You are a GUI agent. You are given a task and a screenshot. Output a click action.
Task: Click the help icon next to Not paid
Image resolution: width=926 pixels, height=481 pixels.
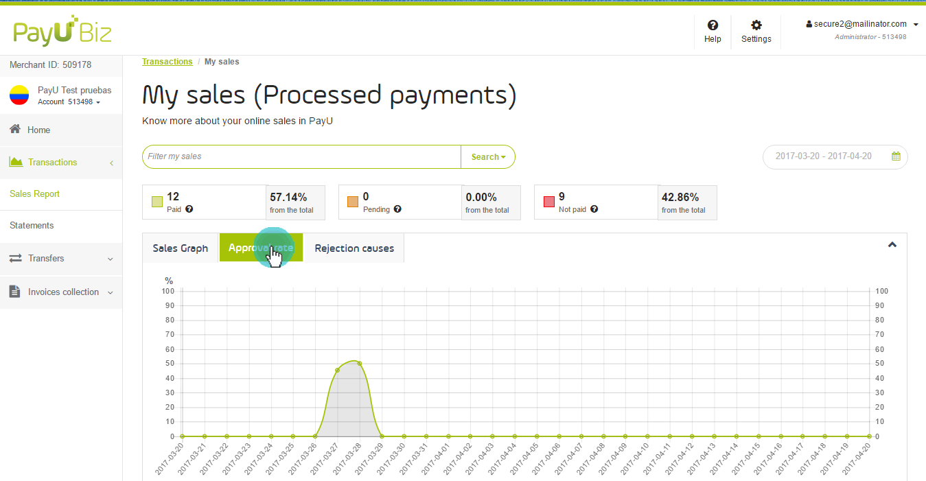(x=594, y=209)
